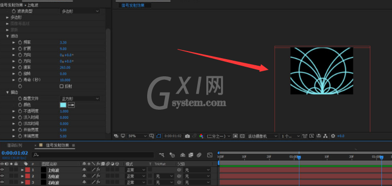Switch to the 渲染队列 tab
392x186 pixels.
15,145
